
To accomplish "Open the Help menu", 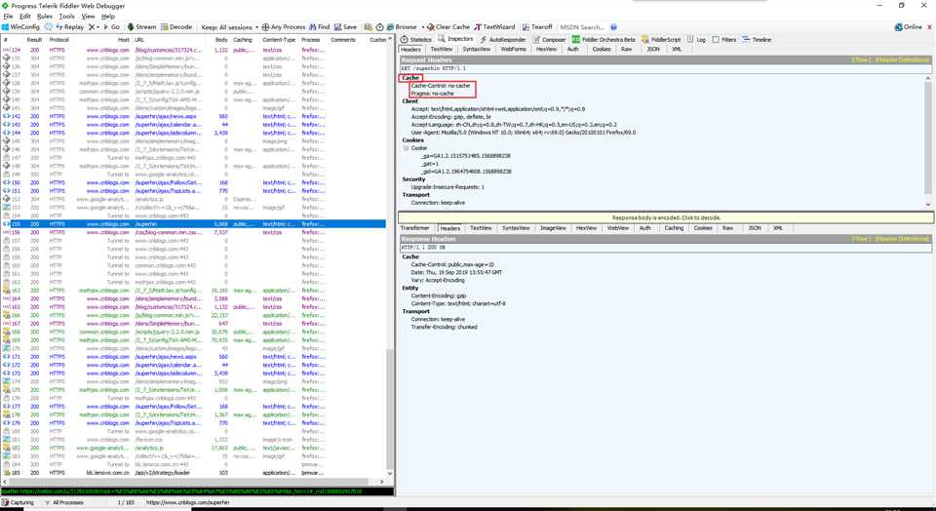I will click(x=108, y=17).
